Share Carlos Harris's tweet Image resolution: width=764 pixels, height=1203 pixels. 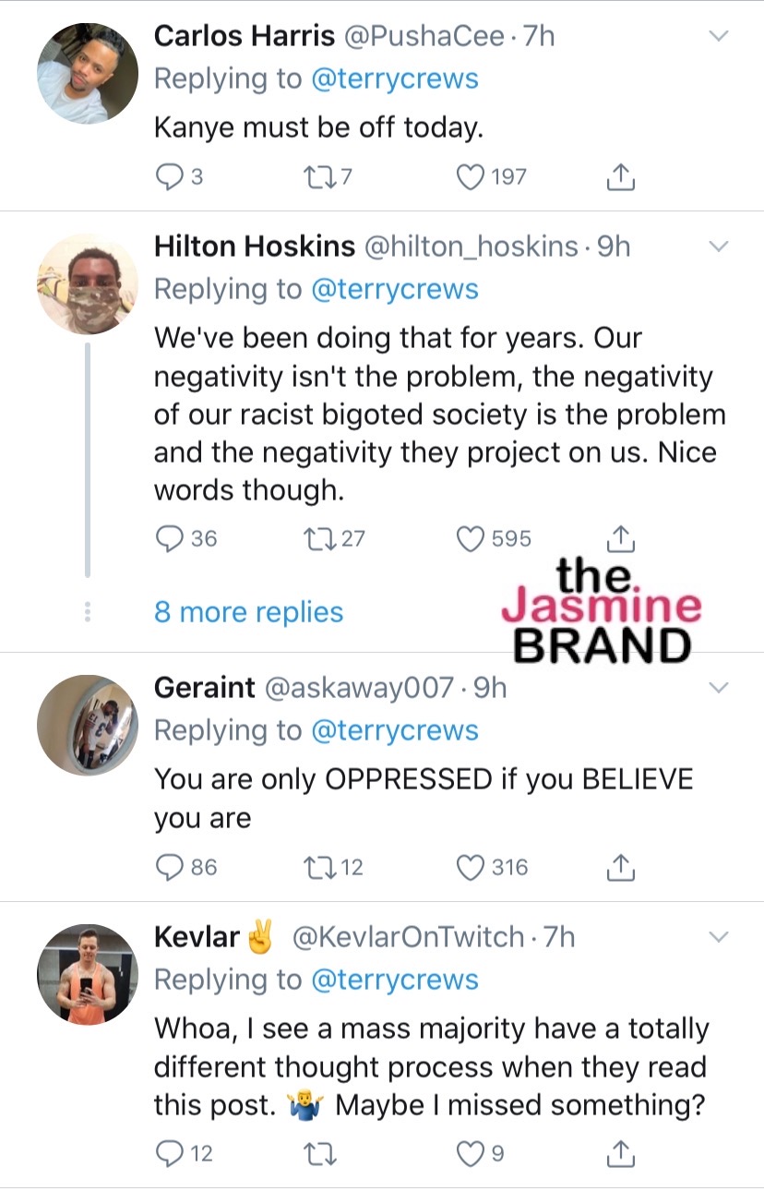coord(622,176)
